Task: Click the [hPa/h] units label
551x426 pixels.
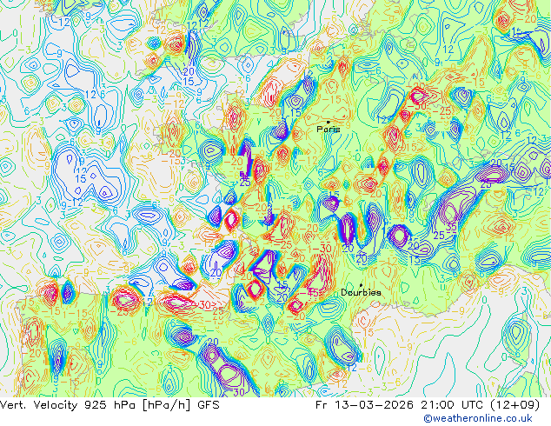Action: pos(167,405)
